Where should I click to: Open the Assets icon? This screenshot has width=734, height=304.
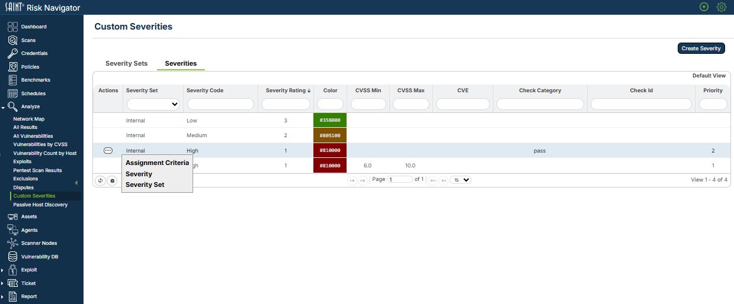12,216
